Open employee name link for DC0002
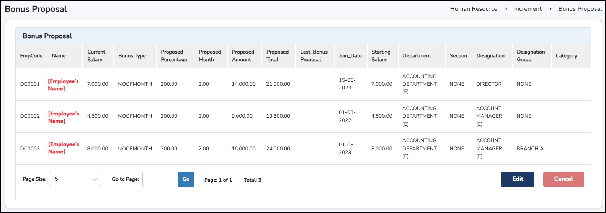Image resolution: width=606 pixels, height=213 pixels. click(64, 117)
